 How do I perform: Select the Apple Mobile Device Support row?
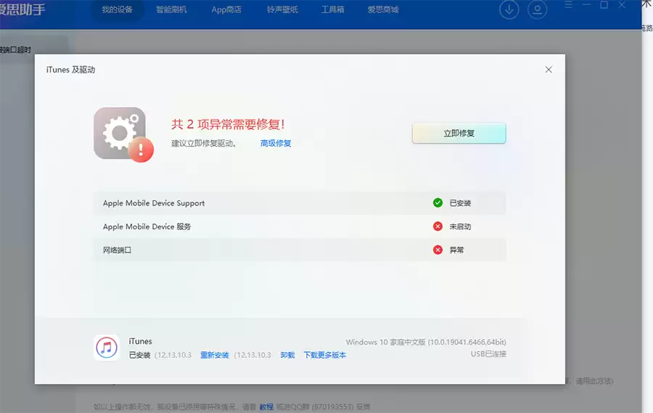300,203
